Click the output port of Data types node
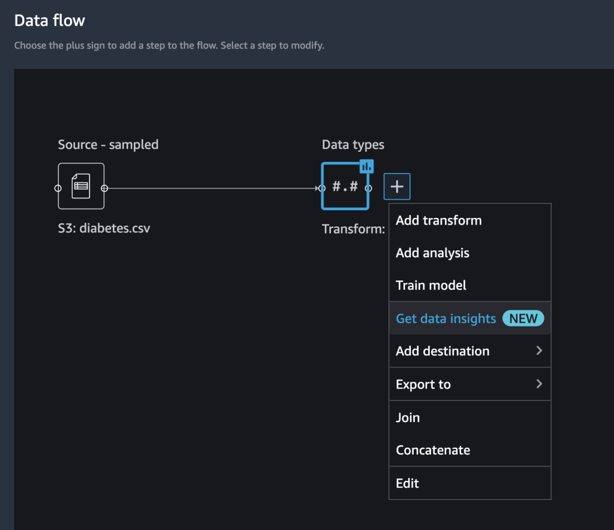Image resolution: width=614 pixels, height=530 pixels. tap(368, 188)
